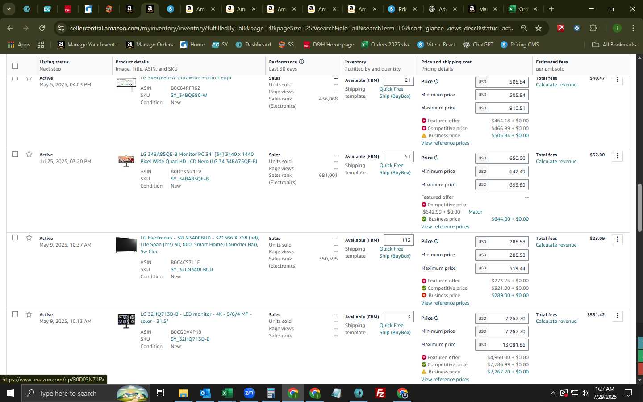Viewport: 643px width, 402px height.
Task: Switch to the Ord... Excel browser tab
Action: (x=523, y=9)
